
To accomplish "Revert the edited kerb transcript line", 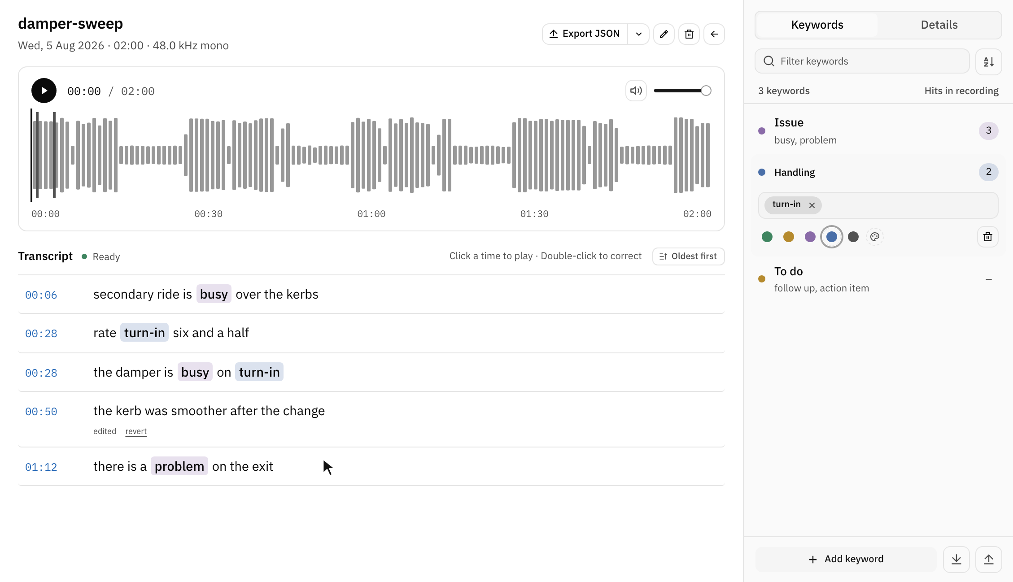I will [136, 431].
